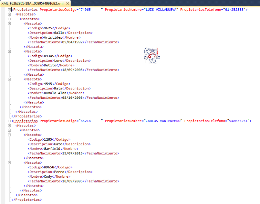Collapse the CARLOS MONTENEGRO Propietarios node
The image size is (260, 204).
point(9,121)
